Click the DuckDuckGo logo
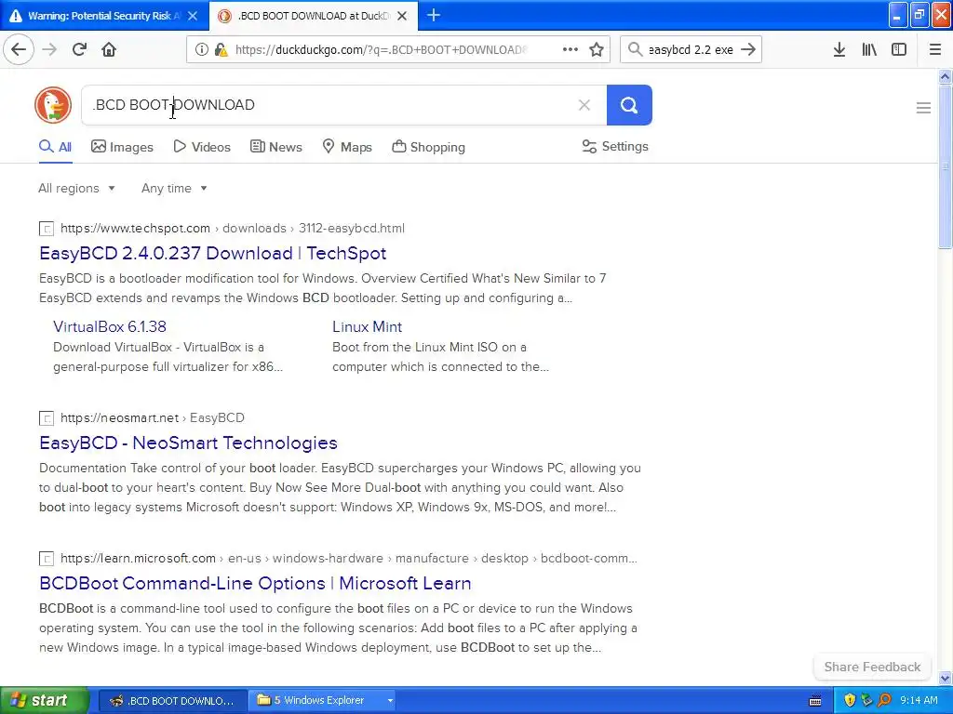Viewport: 953px width, 714px height. tap(53, 105)
